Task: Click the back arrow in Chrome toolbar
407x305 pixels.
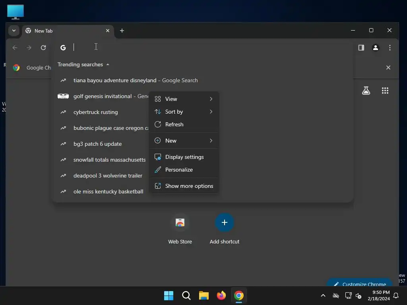Action: point(15,48)
